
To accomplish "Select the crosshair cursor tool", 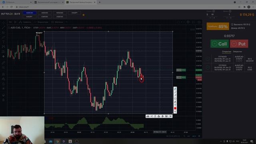I will click(x=4, y=23).
